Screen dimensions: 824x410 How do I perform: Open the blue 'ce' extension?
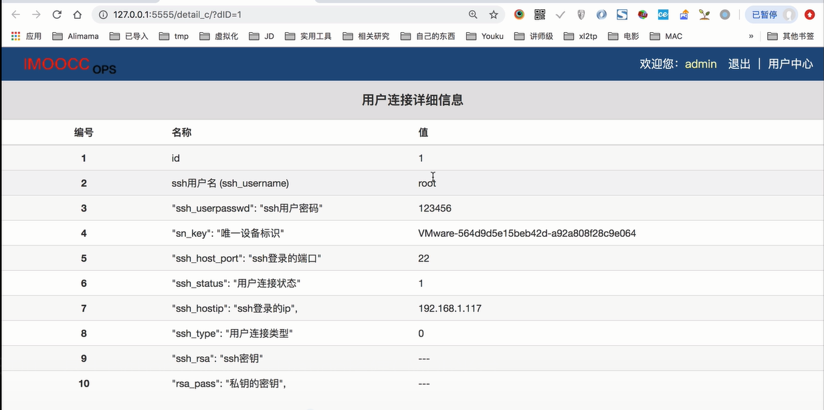click(663, 14)
